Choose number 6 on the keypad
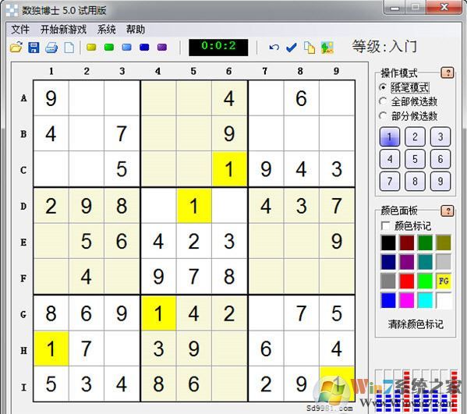 [x=440, y=159]
